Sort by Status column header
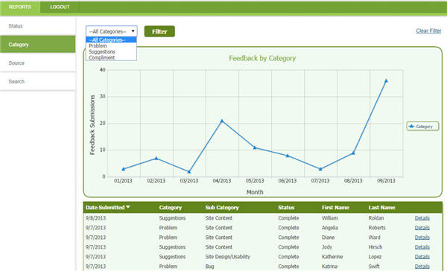This screenshot has width=447, height=271. tap(286, 208)
